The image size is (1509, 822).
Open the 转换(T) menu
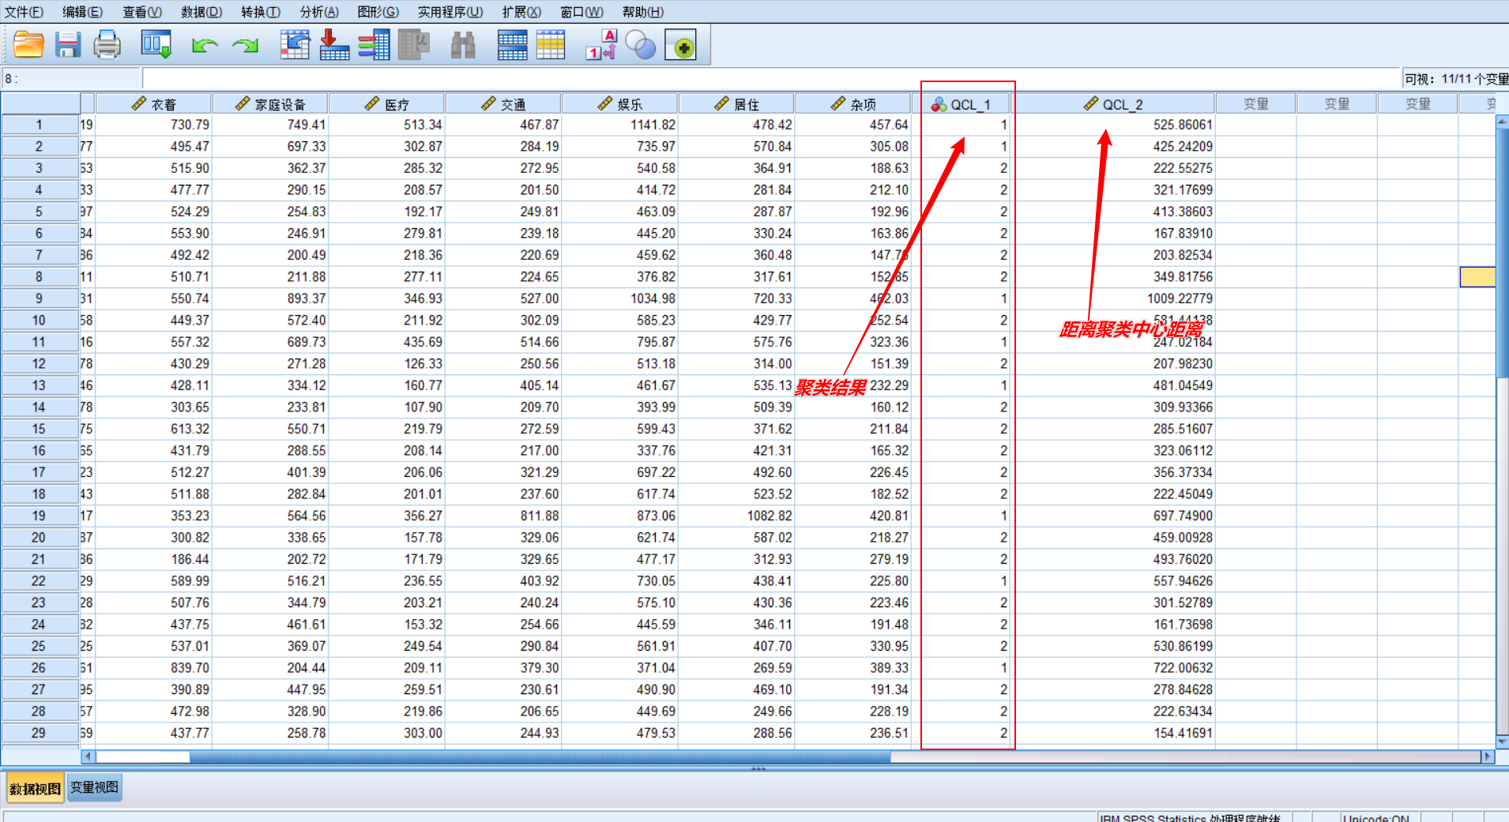click(261, 12)
